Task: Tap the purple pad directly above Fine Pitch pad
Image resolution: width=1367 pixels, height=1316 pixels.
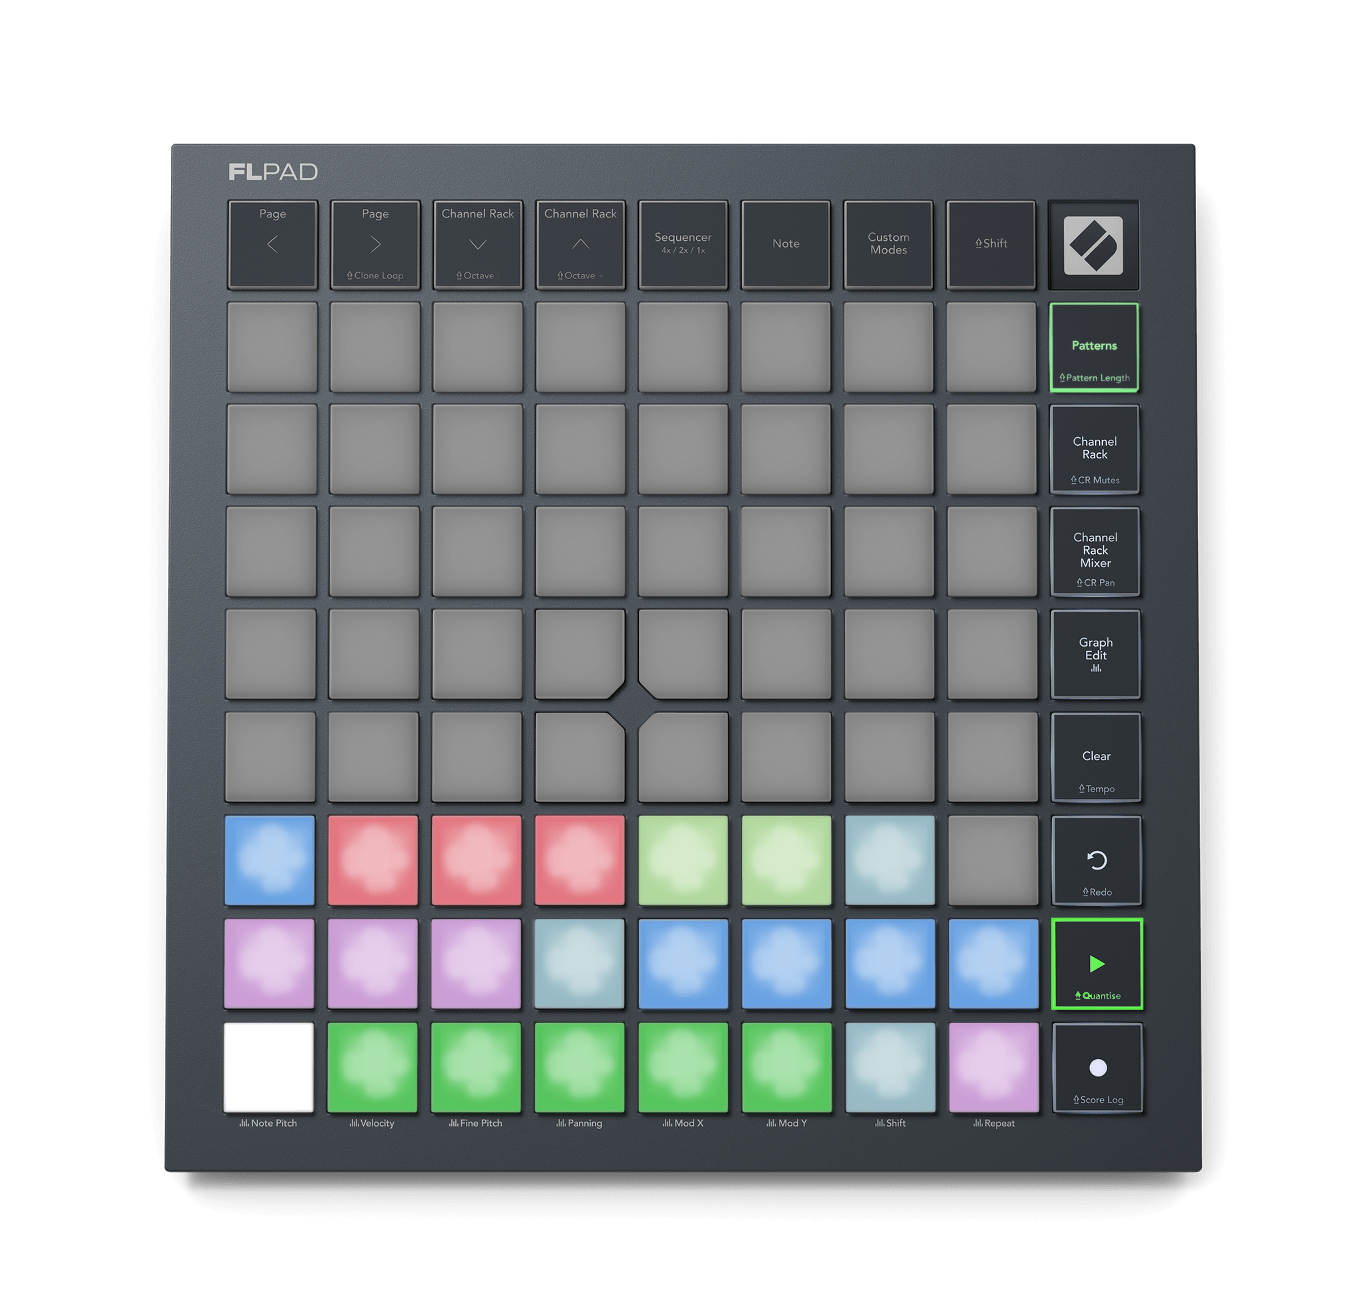Action: tap(477, 964)
